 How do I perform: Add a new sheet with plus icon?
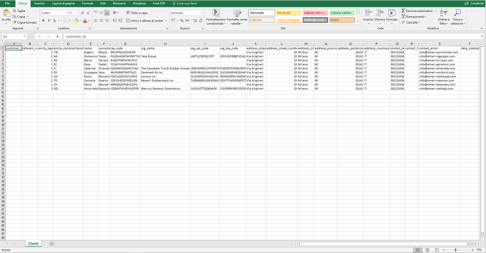click(52, 244)
